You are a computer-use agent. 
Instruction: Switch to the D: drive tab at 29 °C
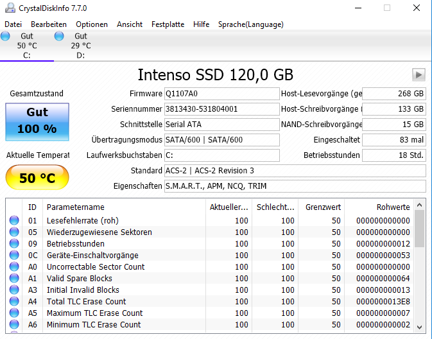pos(81,46)
